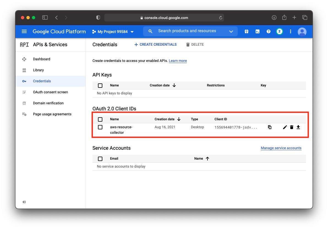Show the tab overview icon

[x=305, y=18]
